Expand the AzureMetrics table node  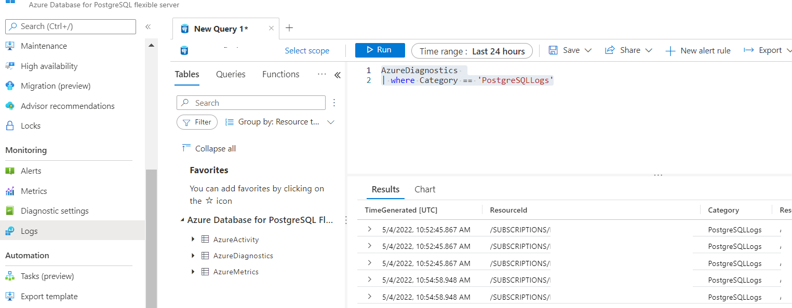click(193, 272)
